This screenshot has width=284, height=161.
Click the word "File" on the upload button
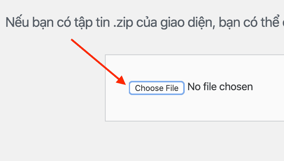172,88
